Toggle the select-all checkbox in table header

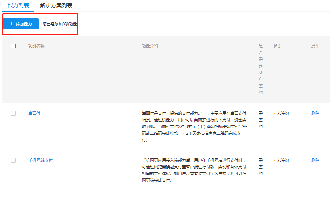[13, 46]
